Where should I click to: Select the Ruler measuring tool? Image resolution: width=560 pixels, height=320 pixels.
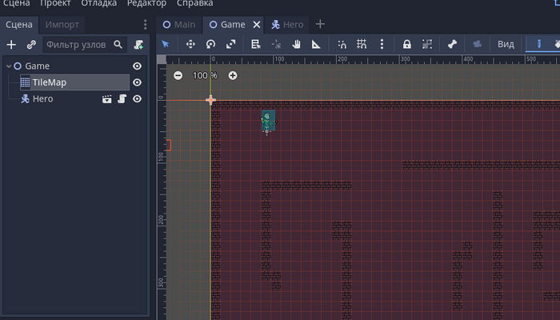[x=316, y=44]
